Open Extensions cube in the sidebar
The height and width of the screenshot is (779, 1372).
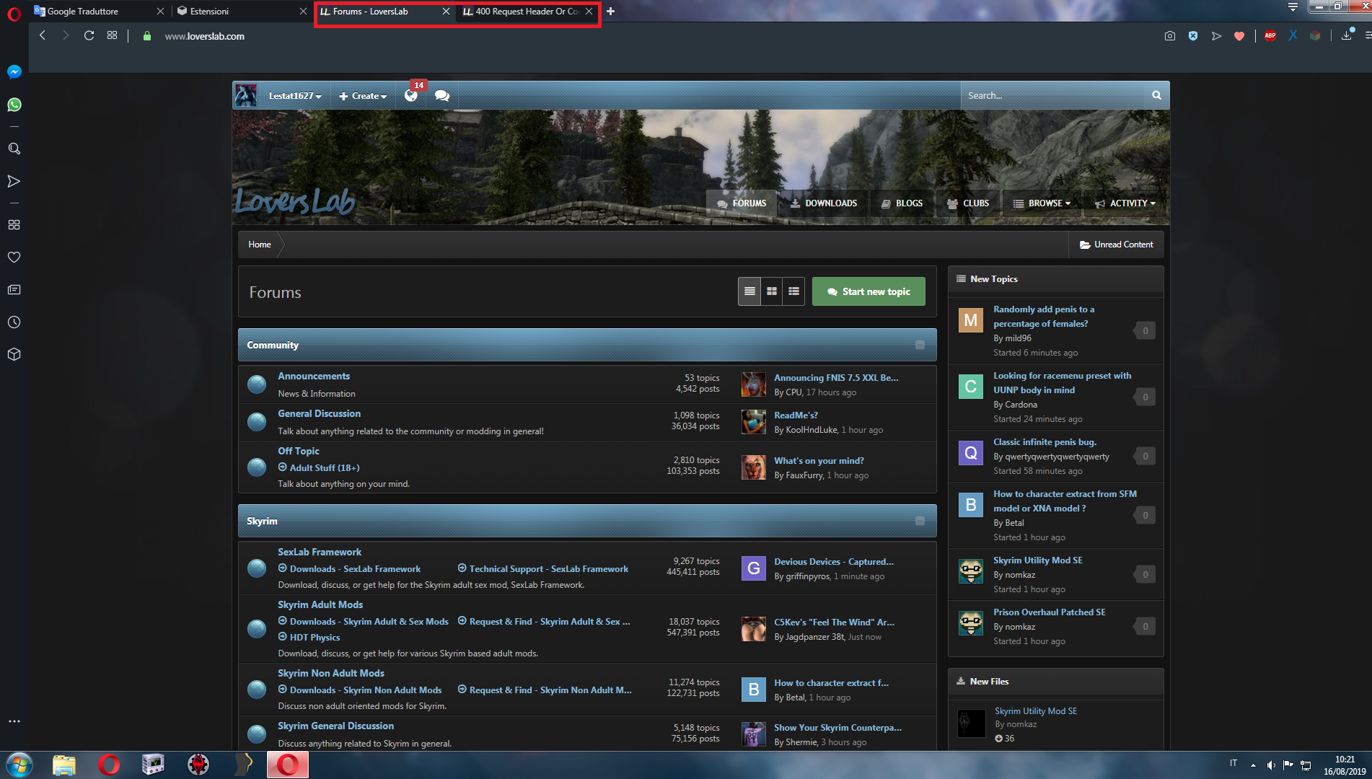(x=14, y=355)
